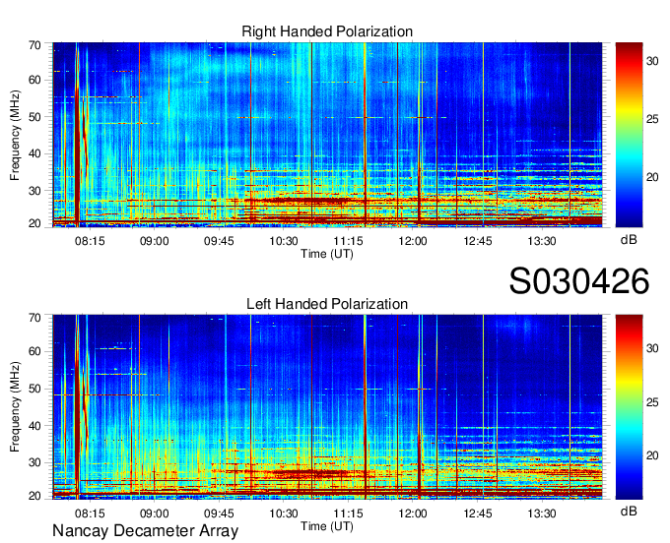Select 13:30 tick under Left Handed plot

click(x=542, y=513)
